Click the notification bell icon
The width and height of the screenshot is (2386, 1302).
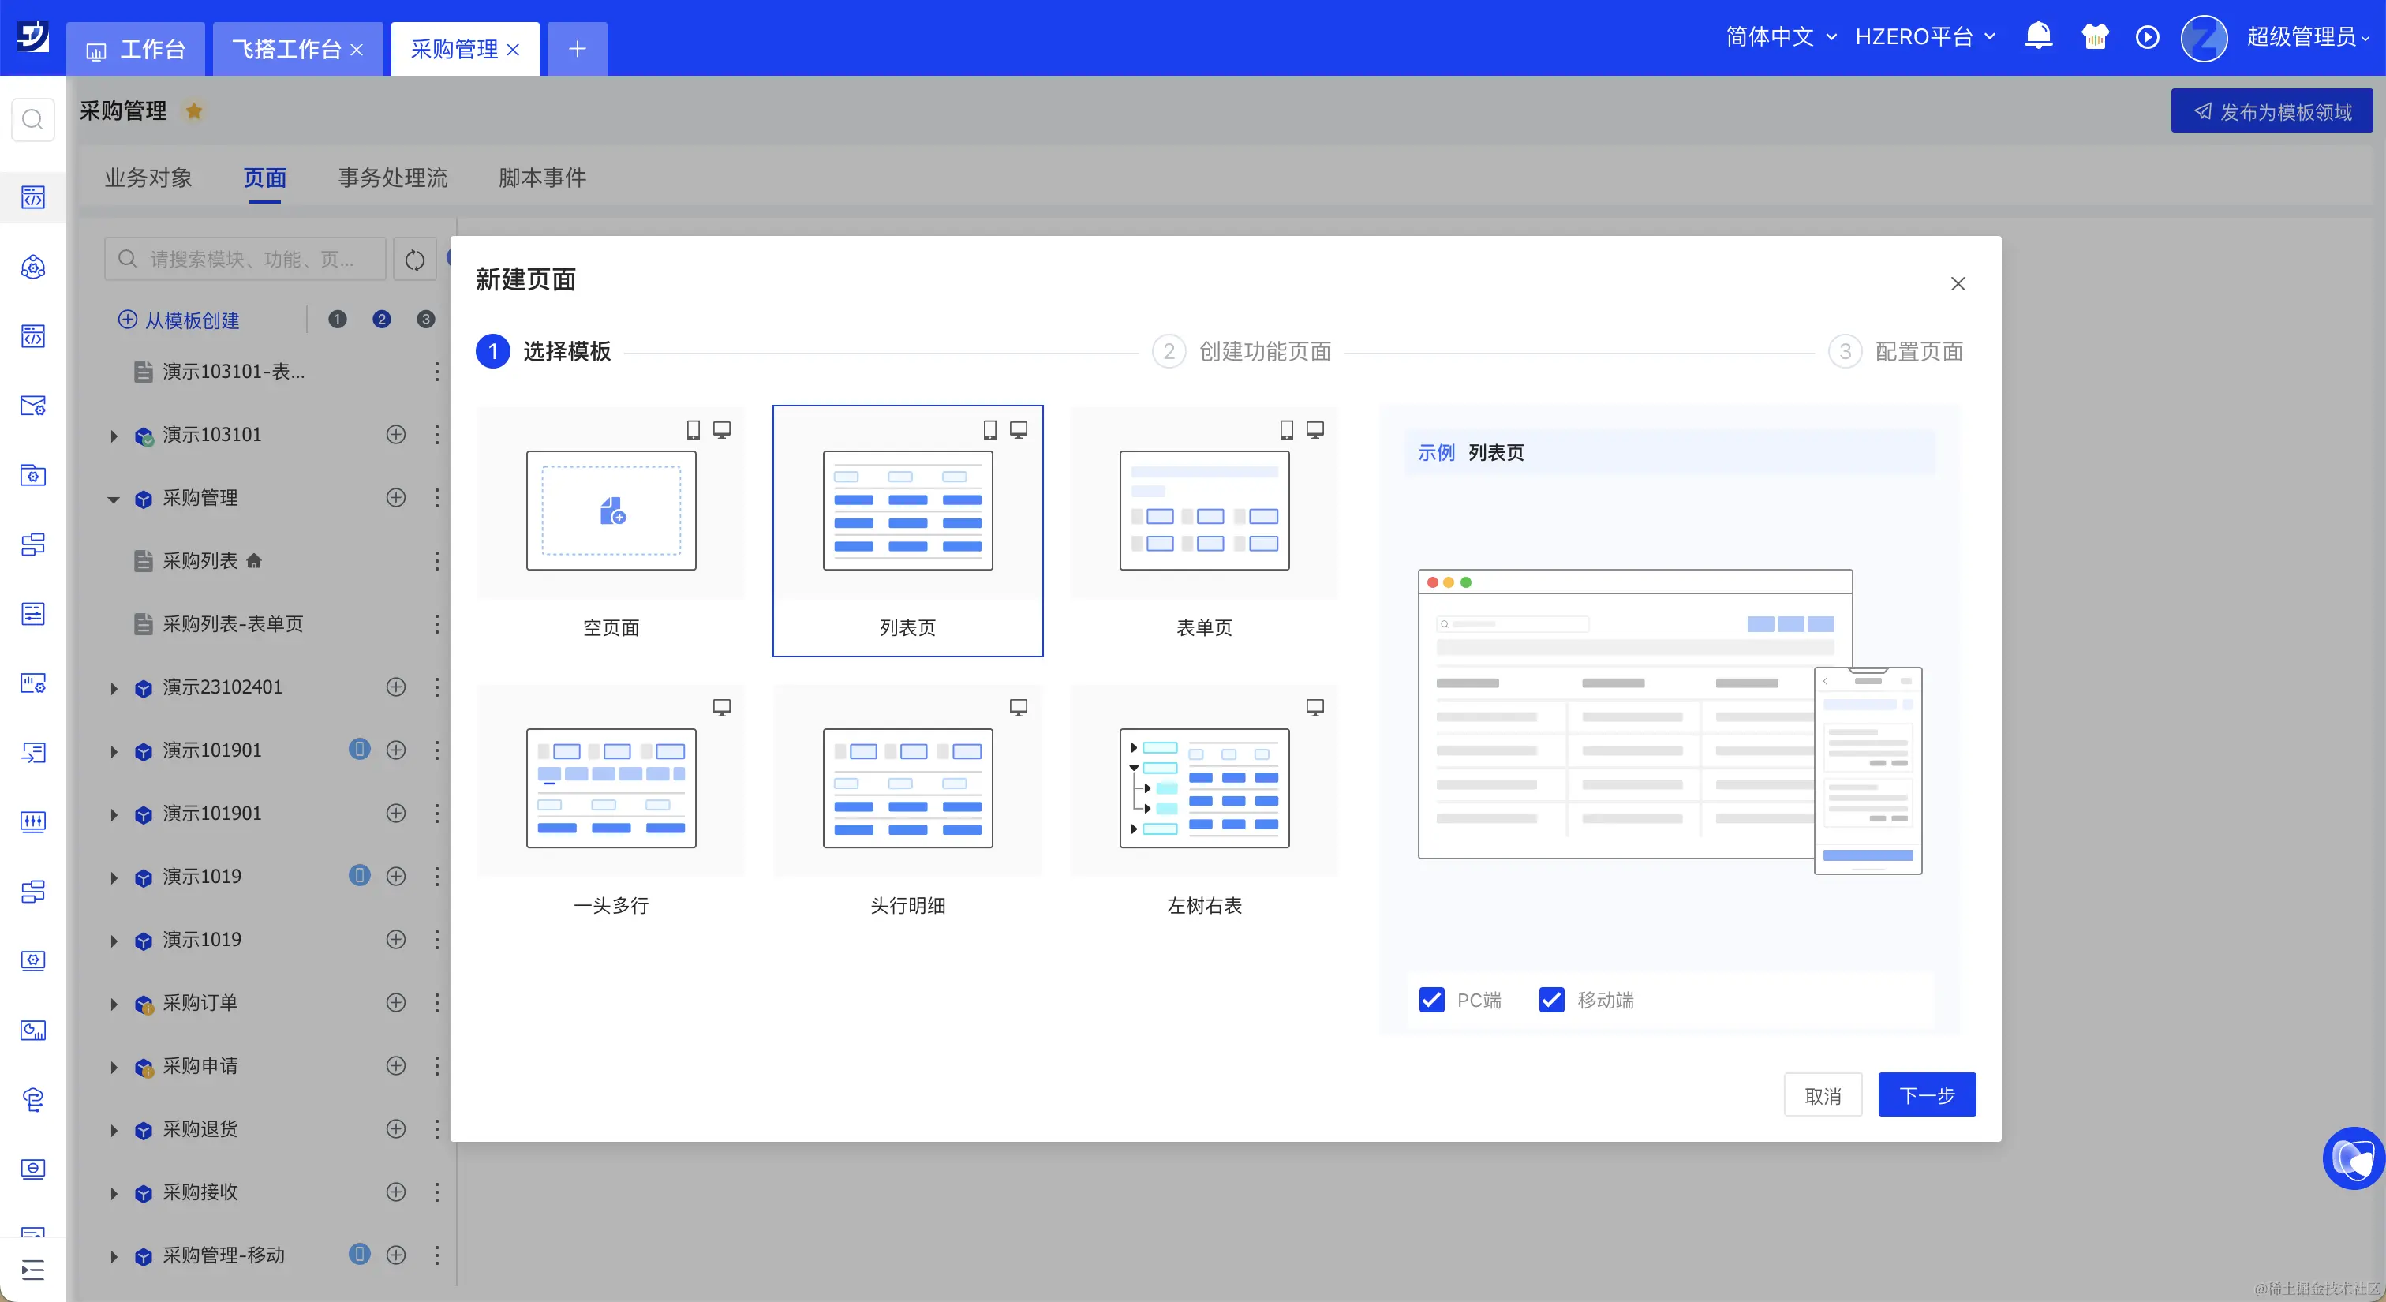point(2038,36)
